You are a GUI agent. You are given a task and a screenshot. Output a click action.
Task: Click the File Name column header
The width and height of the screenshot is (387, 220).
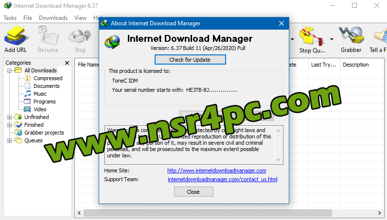[x=88, y=65]
